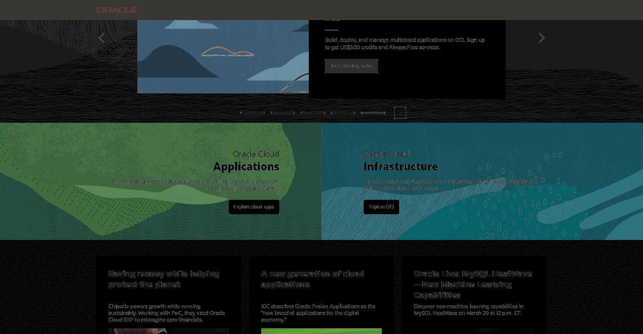Open the green image in cloud applications card
The width and height of the screenshot is (643, 334).
click(x=321, y=331)
